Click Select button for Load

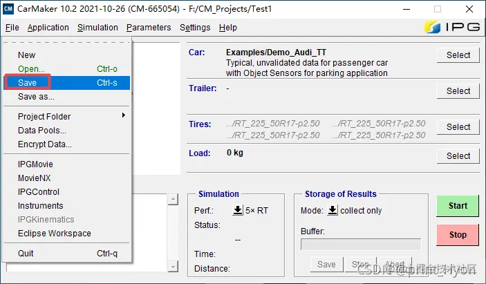coord(458,156)
